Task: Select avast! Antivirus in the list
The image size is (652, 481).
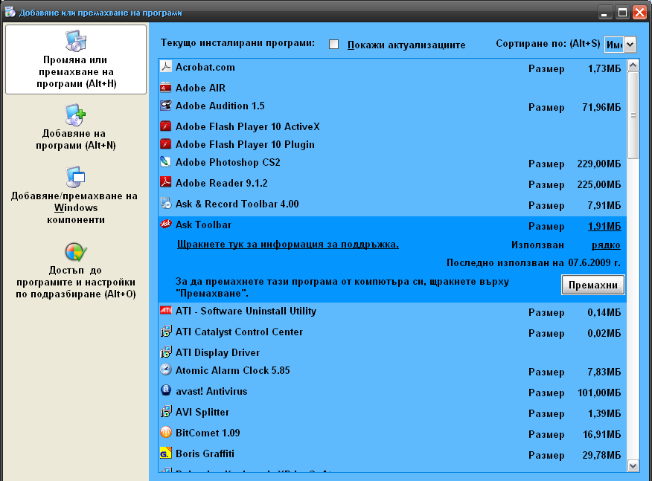Action: click(x=392, y=391)
